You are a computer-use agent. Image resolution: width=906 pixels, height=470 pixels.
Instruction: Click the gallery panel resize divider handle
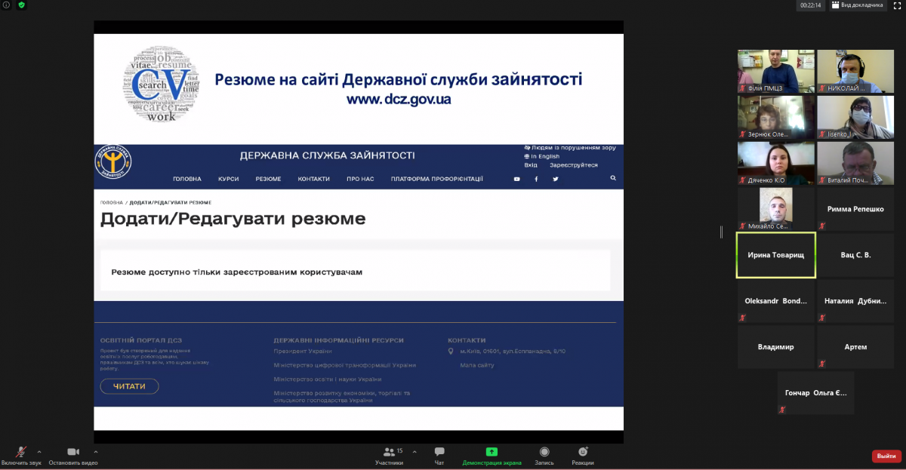722,232
